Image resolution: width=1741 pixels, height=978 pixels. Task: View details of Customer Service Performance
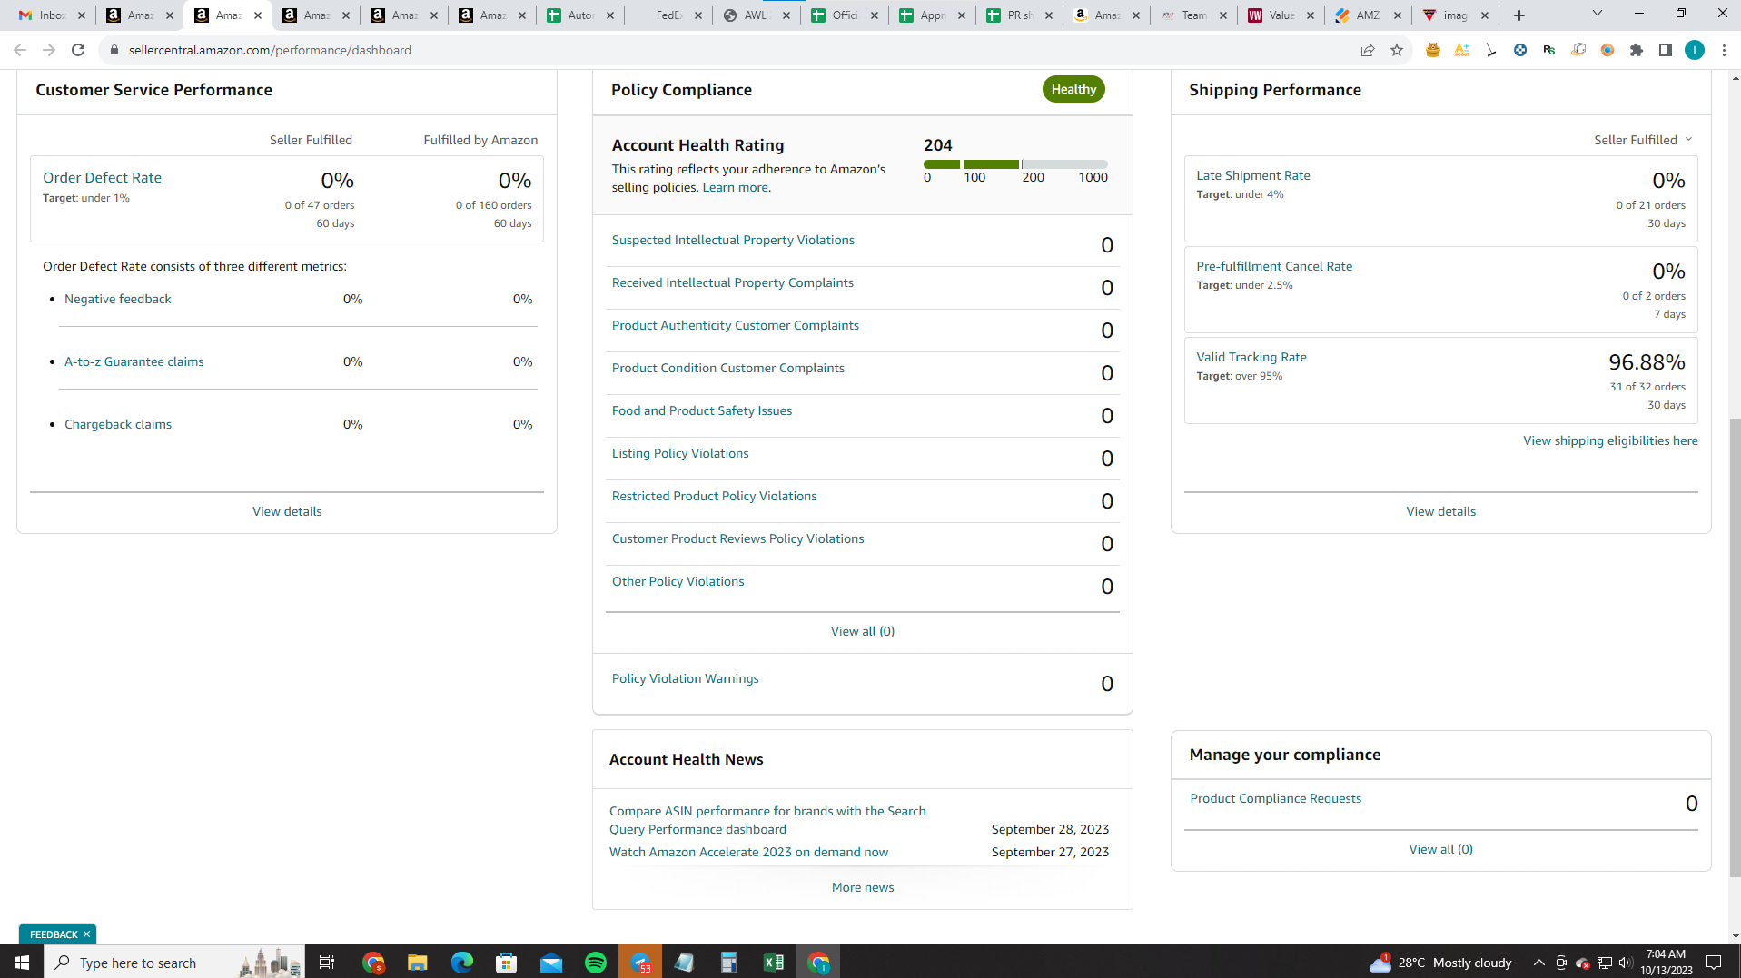click(x=287, y=511)
